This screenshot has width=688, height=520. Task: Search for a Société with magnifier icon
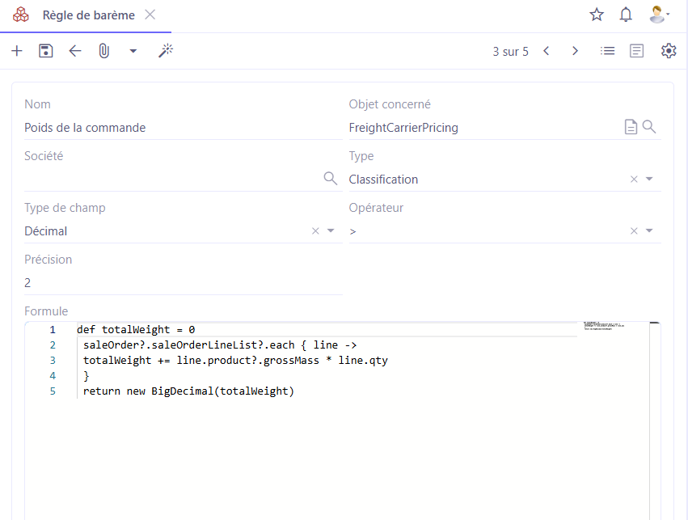click(x=330, y=179)
